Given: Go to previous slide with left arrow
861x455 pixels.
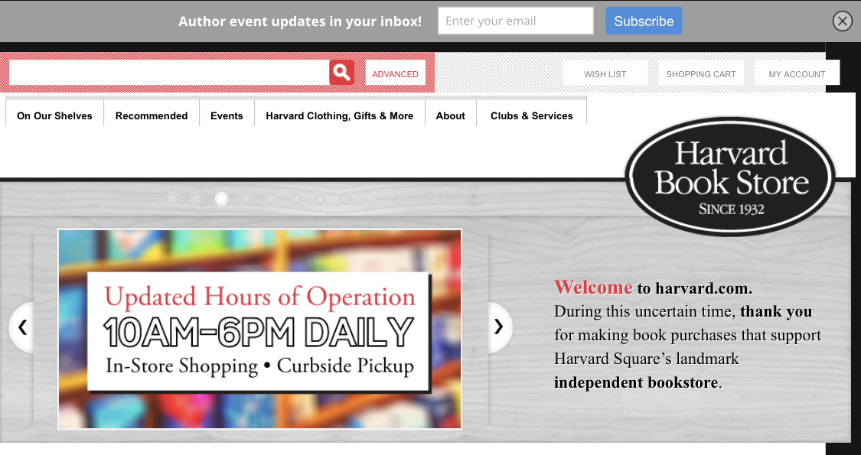Looking at the screenshot, I should 22,327.
